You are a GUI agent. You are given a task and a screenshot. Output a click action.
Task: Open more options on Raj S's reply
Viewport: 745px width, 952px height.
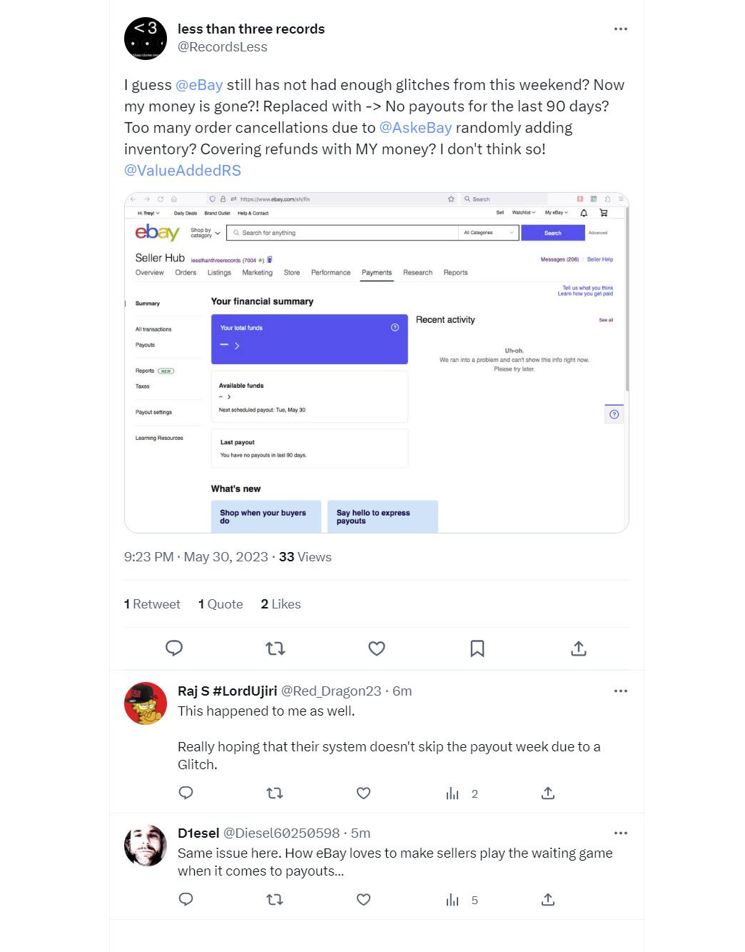pyautogui.click(x=621, y=691)
